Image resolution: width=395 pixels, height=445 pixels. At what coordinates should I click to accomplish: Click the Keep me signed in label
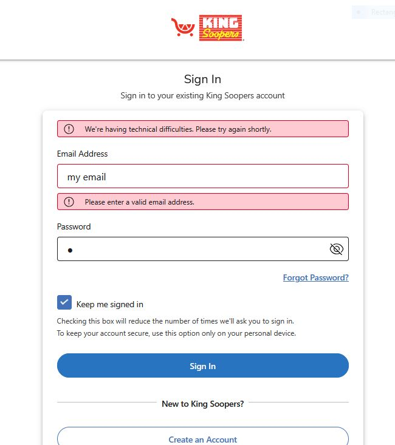109,304
